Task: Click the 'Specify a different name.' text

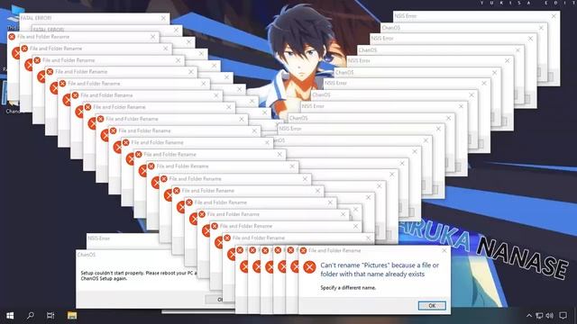Action: click(348, 288)
